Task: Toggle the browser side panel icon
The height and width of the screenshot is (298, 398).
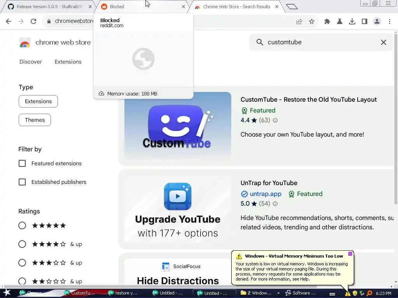Action: click(x=365, y=22)
